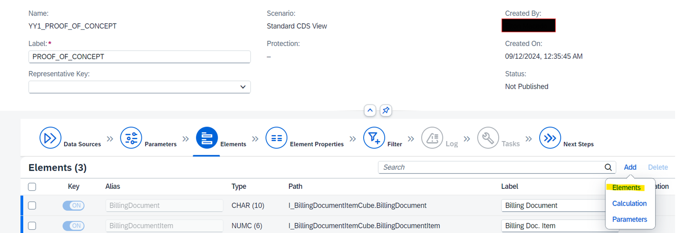Choose Parameters from the Add menu

pyautogui.click(x=630, y=219)
